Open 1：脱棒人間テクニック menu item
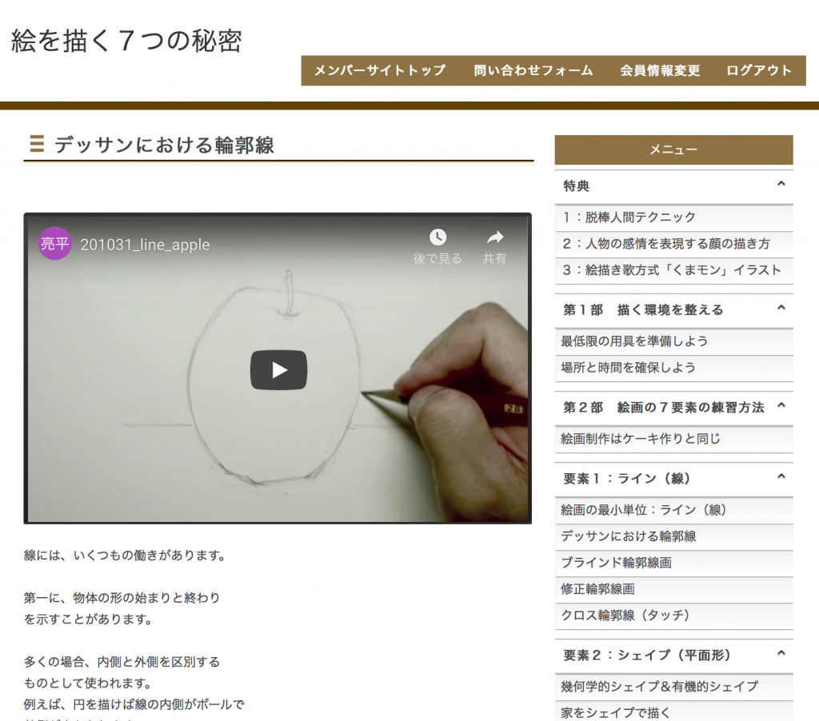Image resolution: width=819 pixels, height=721 pixels. [673, 217]
